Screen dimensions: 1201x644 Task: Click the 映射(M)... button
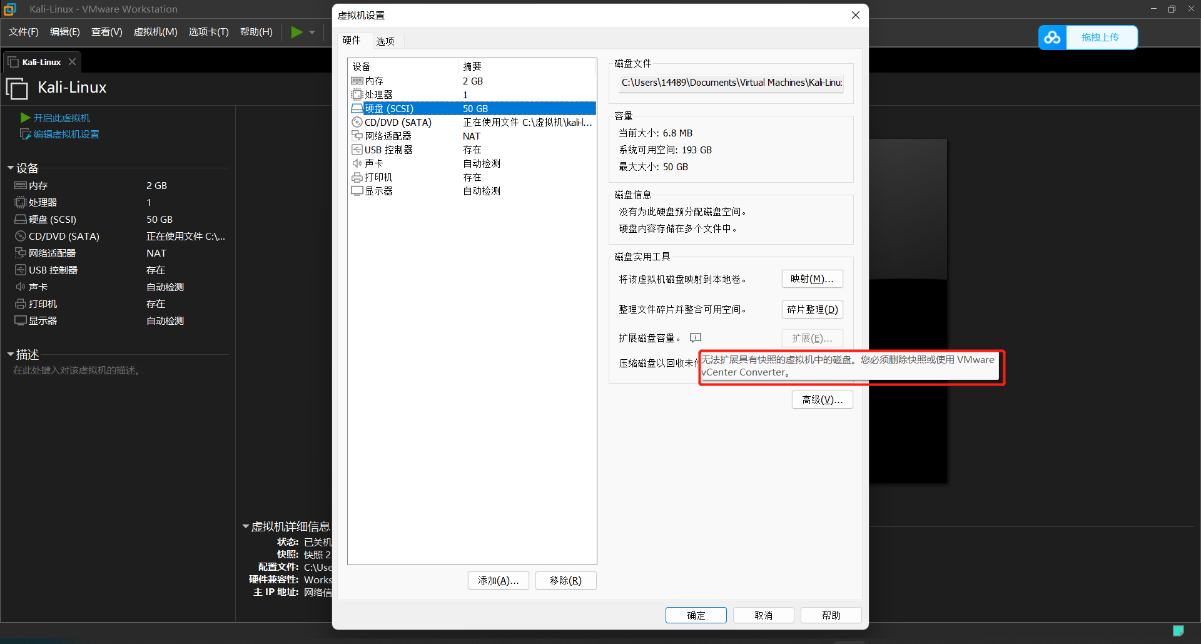pyautogui.click(x=812, y=279)
